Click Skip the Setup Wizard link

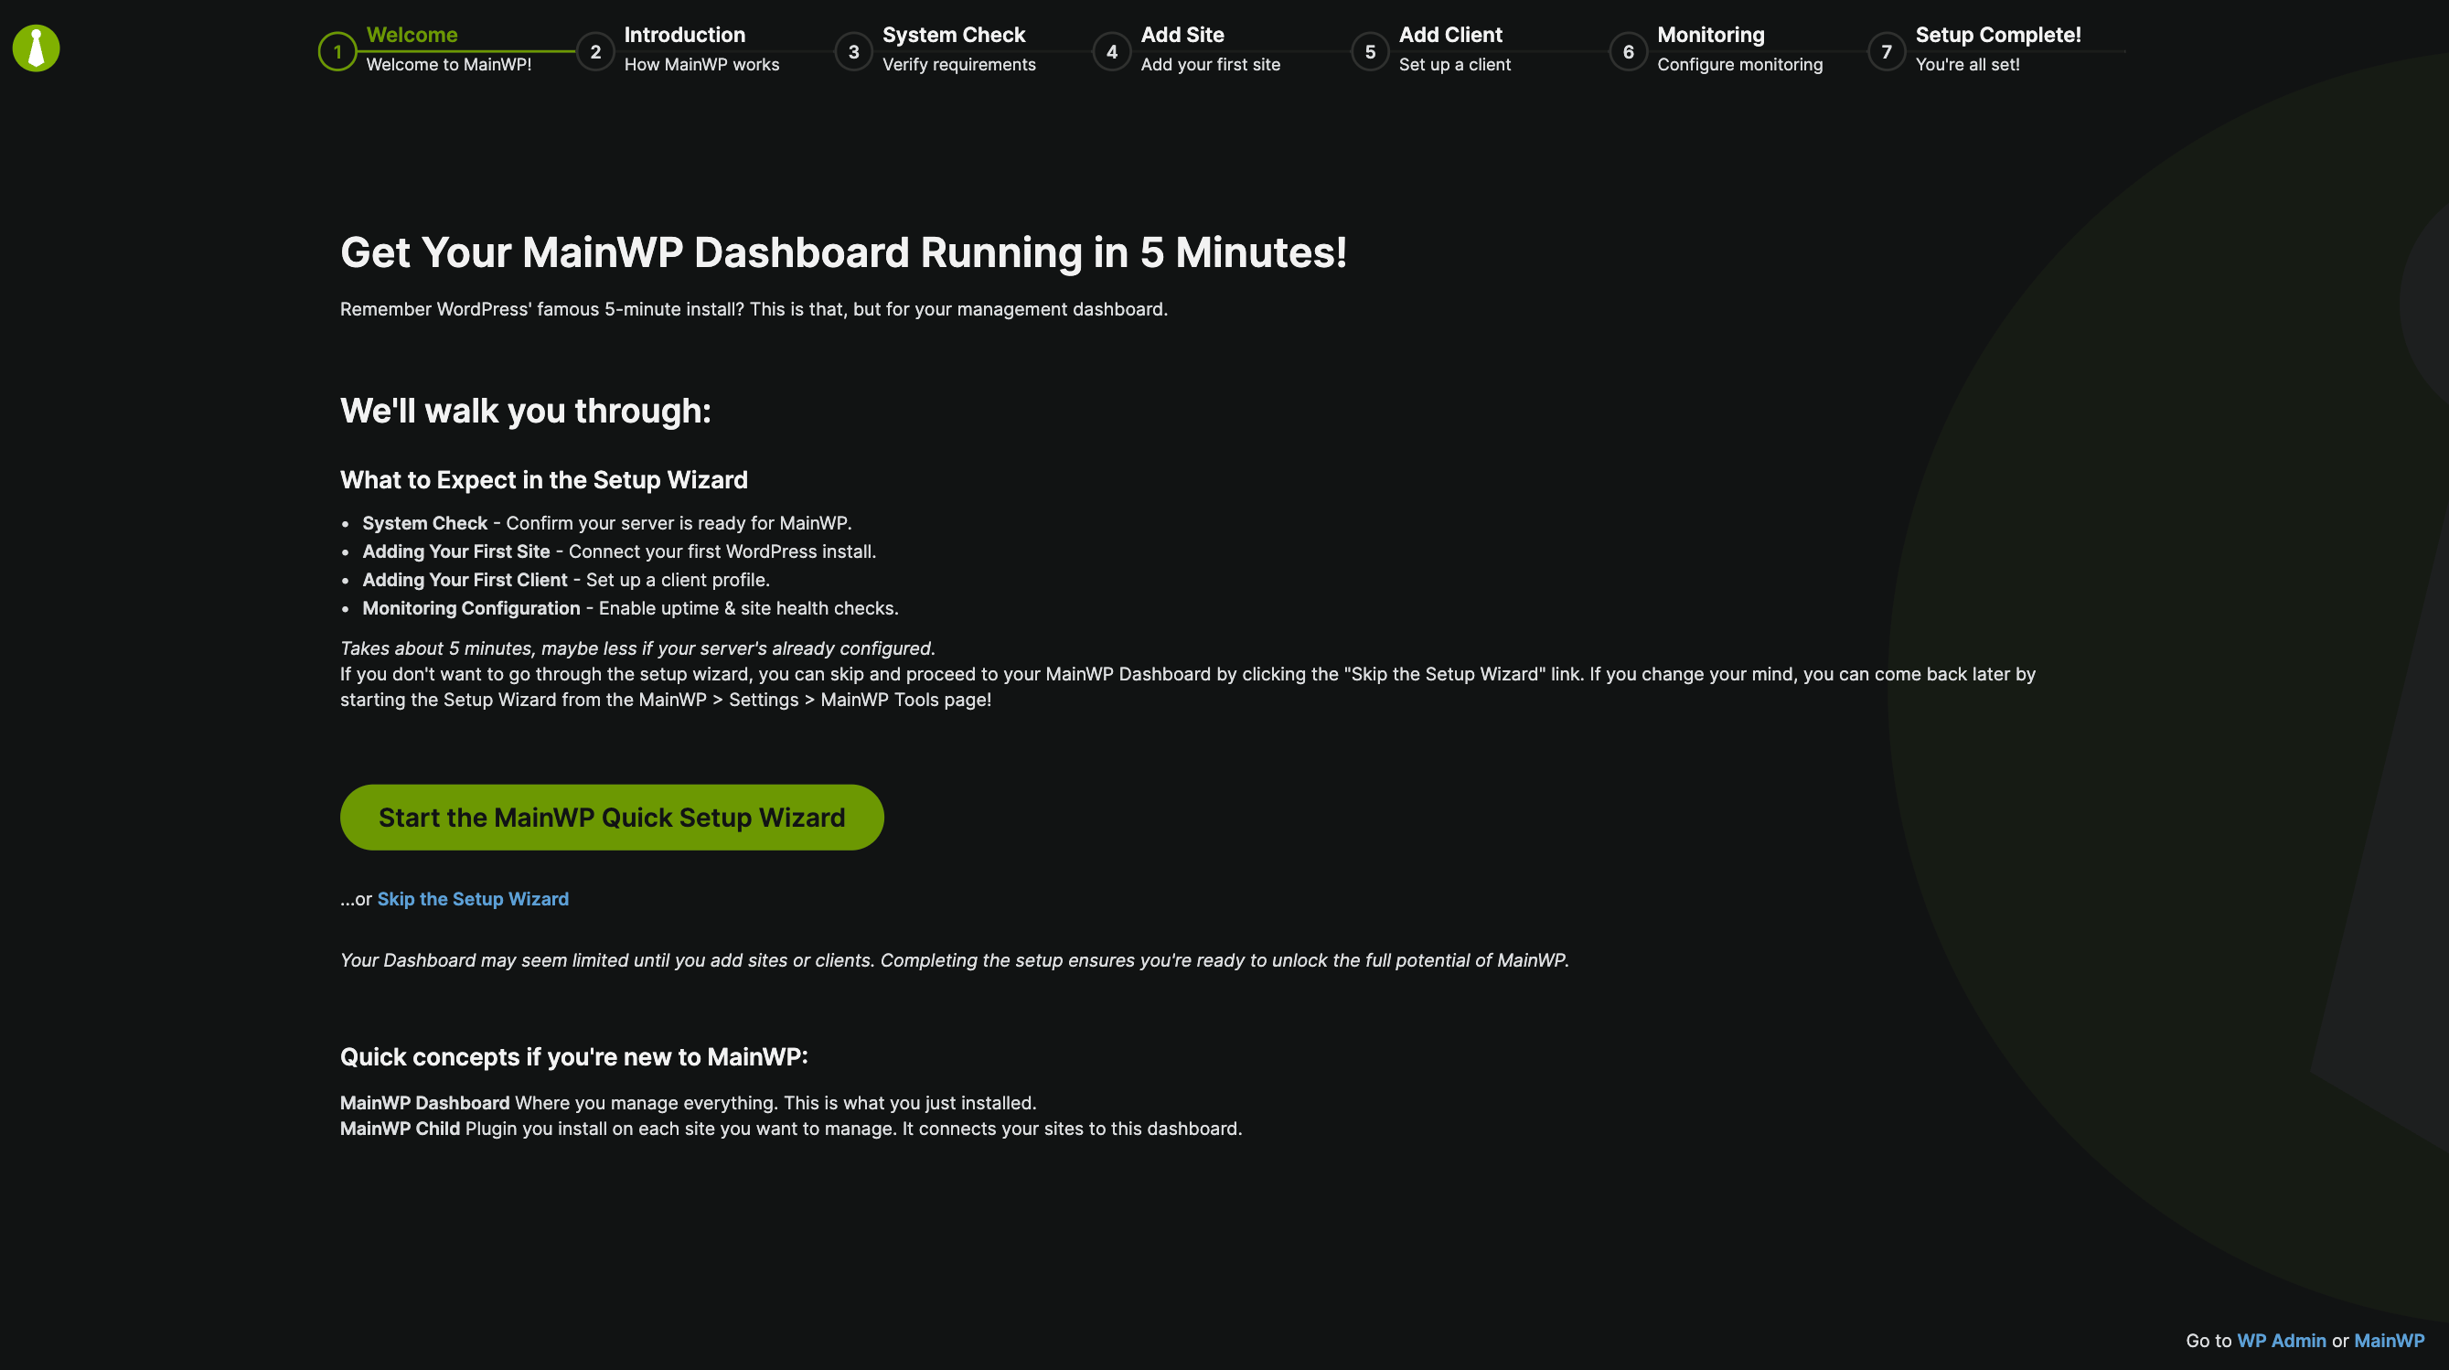pos(473,899)
